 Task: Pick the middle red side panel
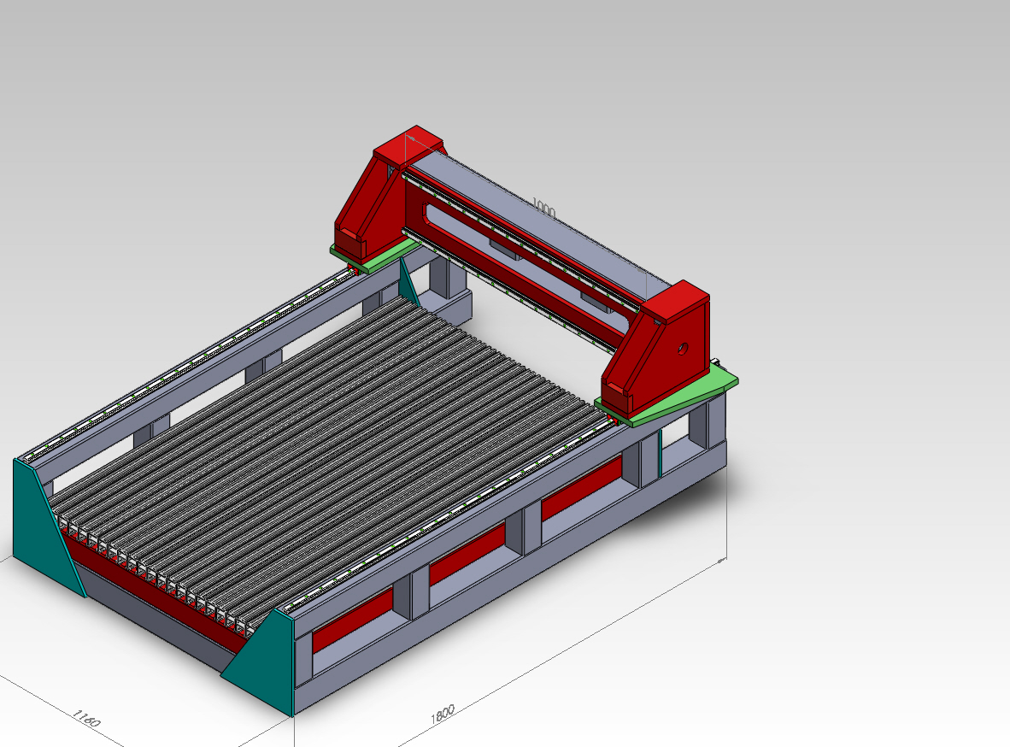467,554
